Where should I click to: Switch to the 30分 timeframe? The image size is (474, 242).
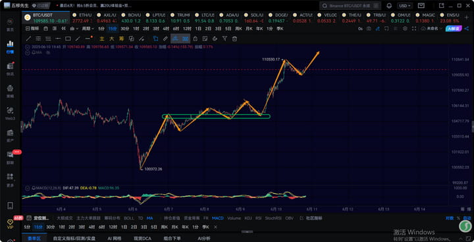[x=124, y=28]
